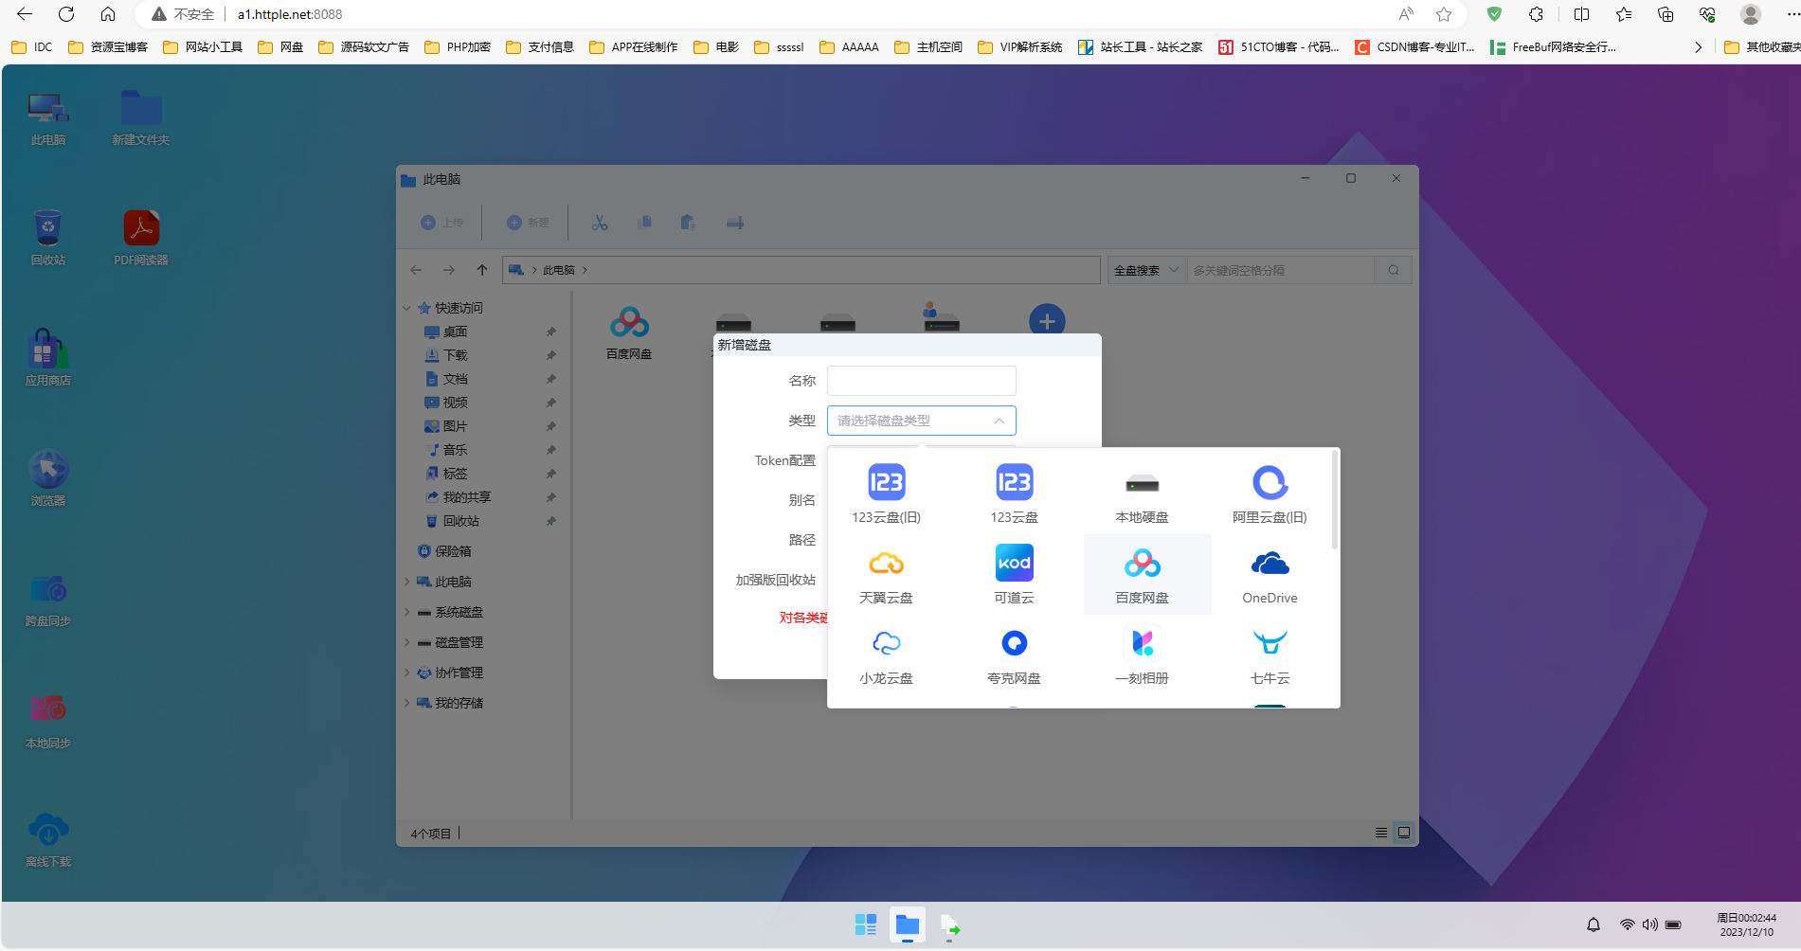
Task: Open the 类型 disk type dropdown
Action: tap(921, 421)
